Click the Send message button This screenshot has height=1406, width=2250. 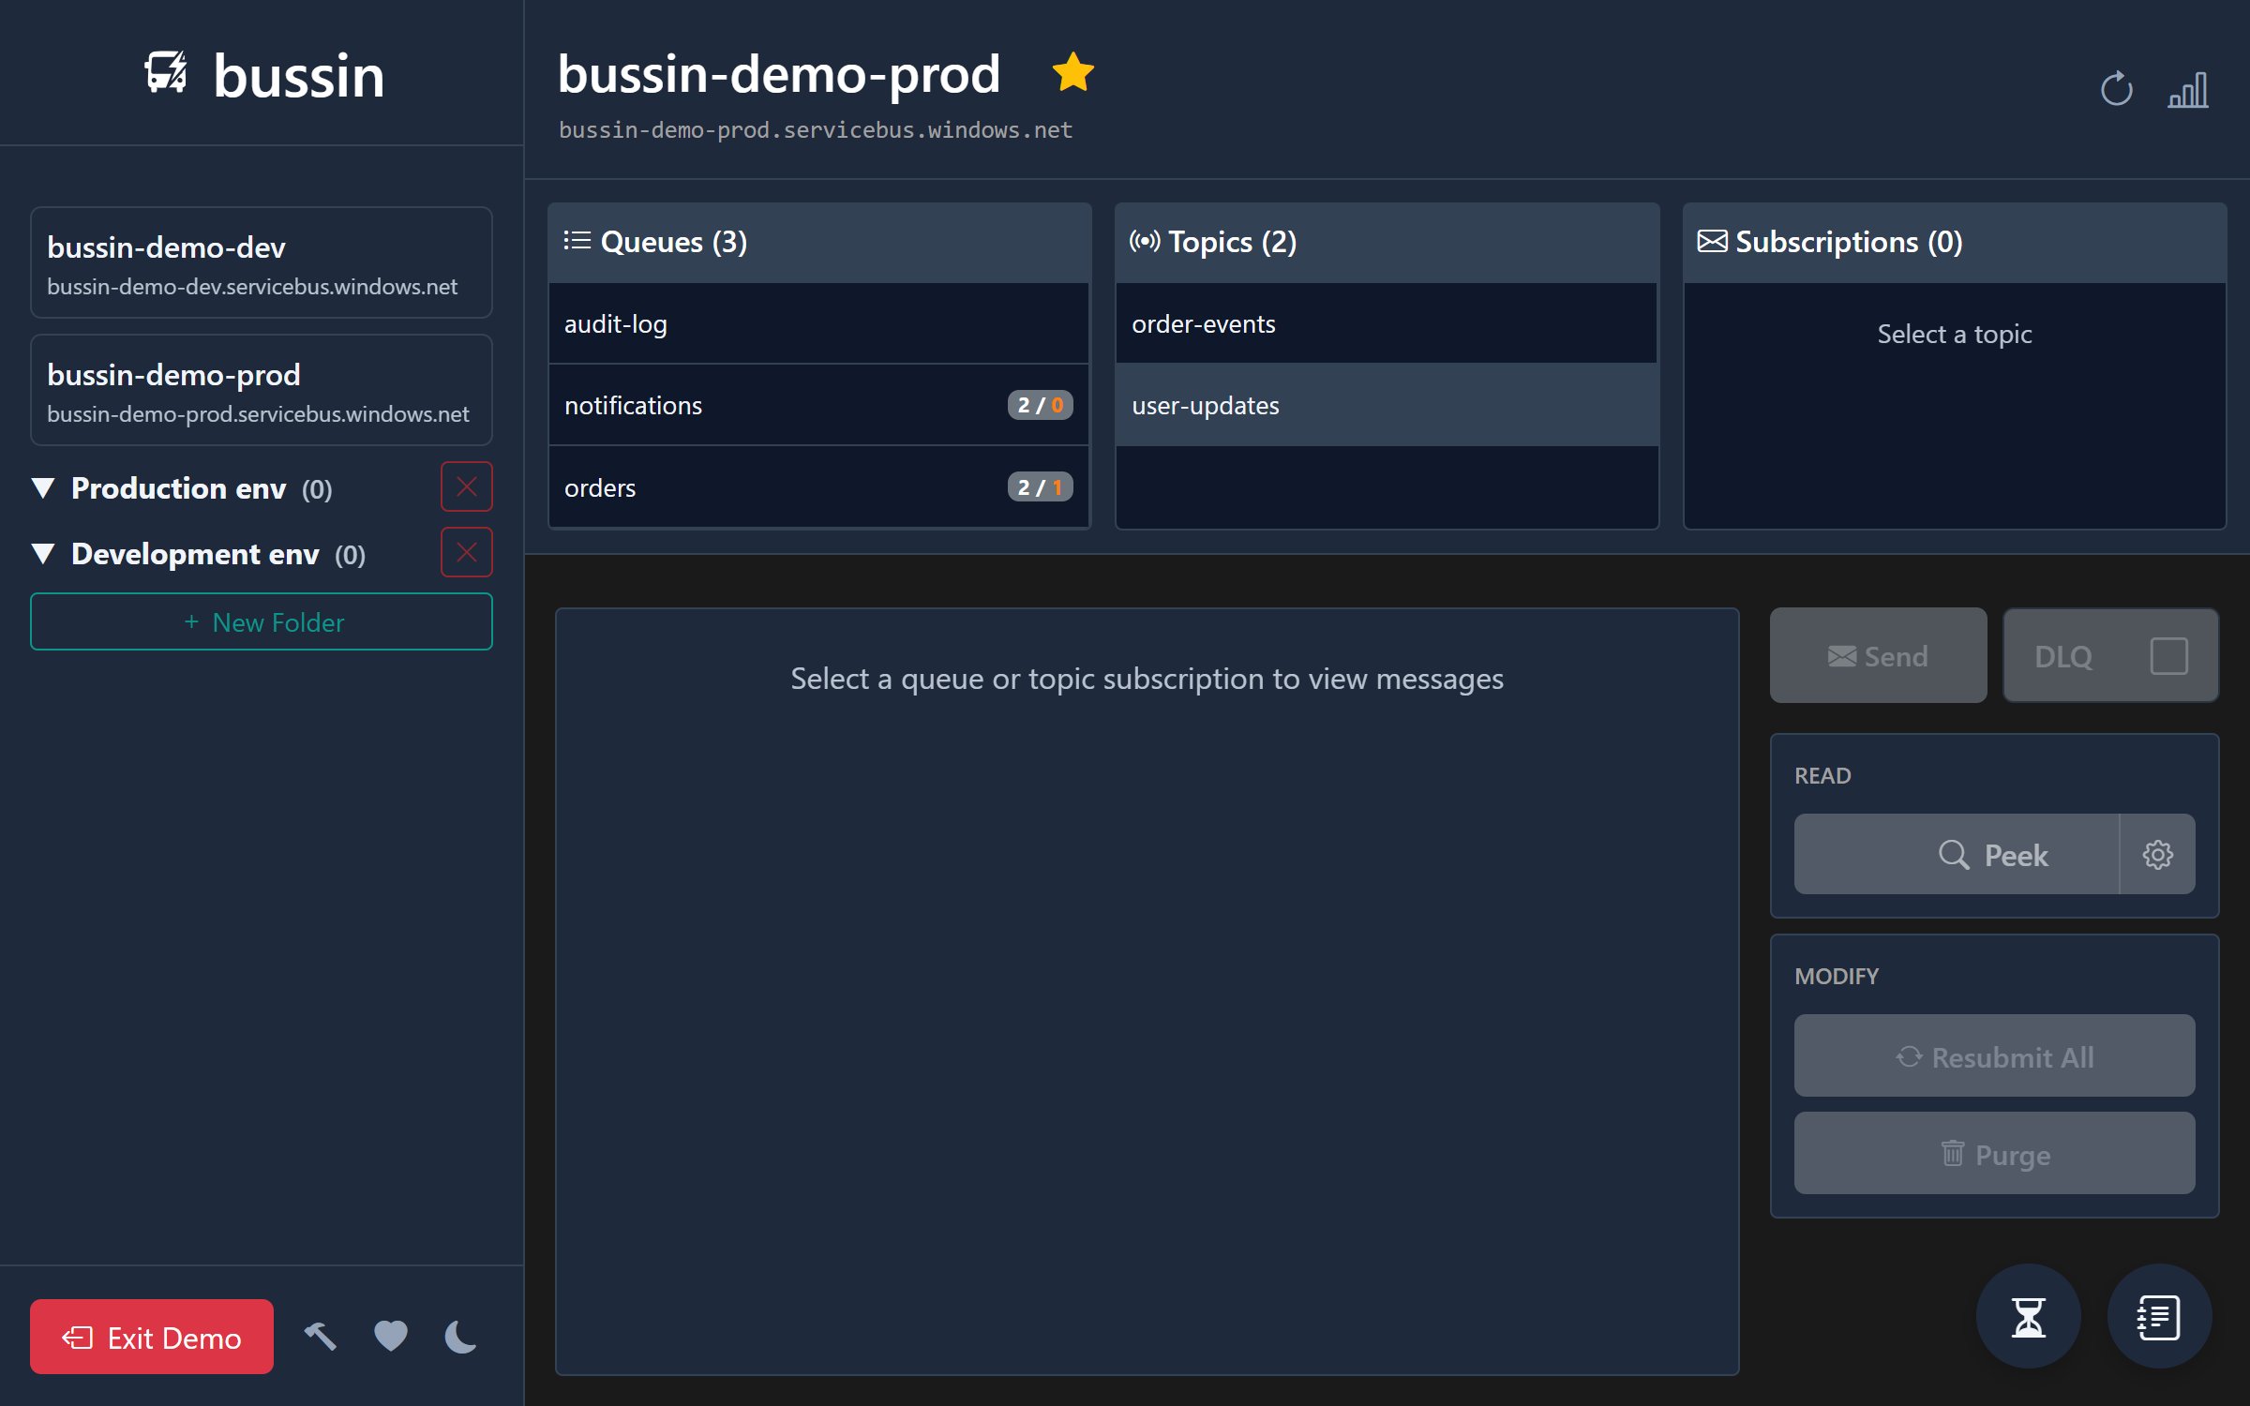(x=1878, y=655)
